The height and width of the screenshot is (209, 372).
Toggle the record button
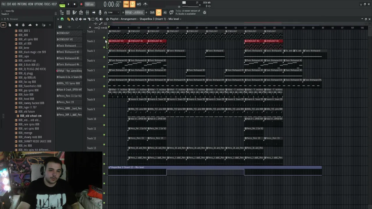click(x=81, y=4)
